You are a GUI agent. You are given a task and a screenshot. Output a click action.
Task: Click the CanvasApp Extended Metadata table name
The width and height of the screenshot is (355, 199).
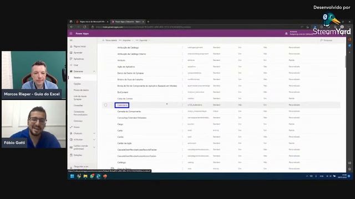(132, 118)
